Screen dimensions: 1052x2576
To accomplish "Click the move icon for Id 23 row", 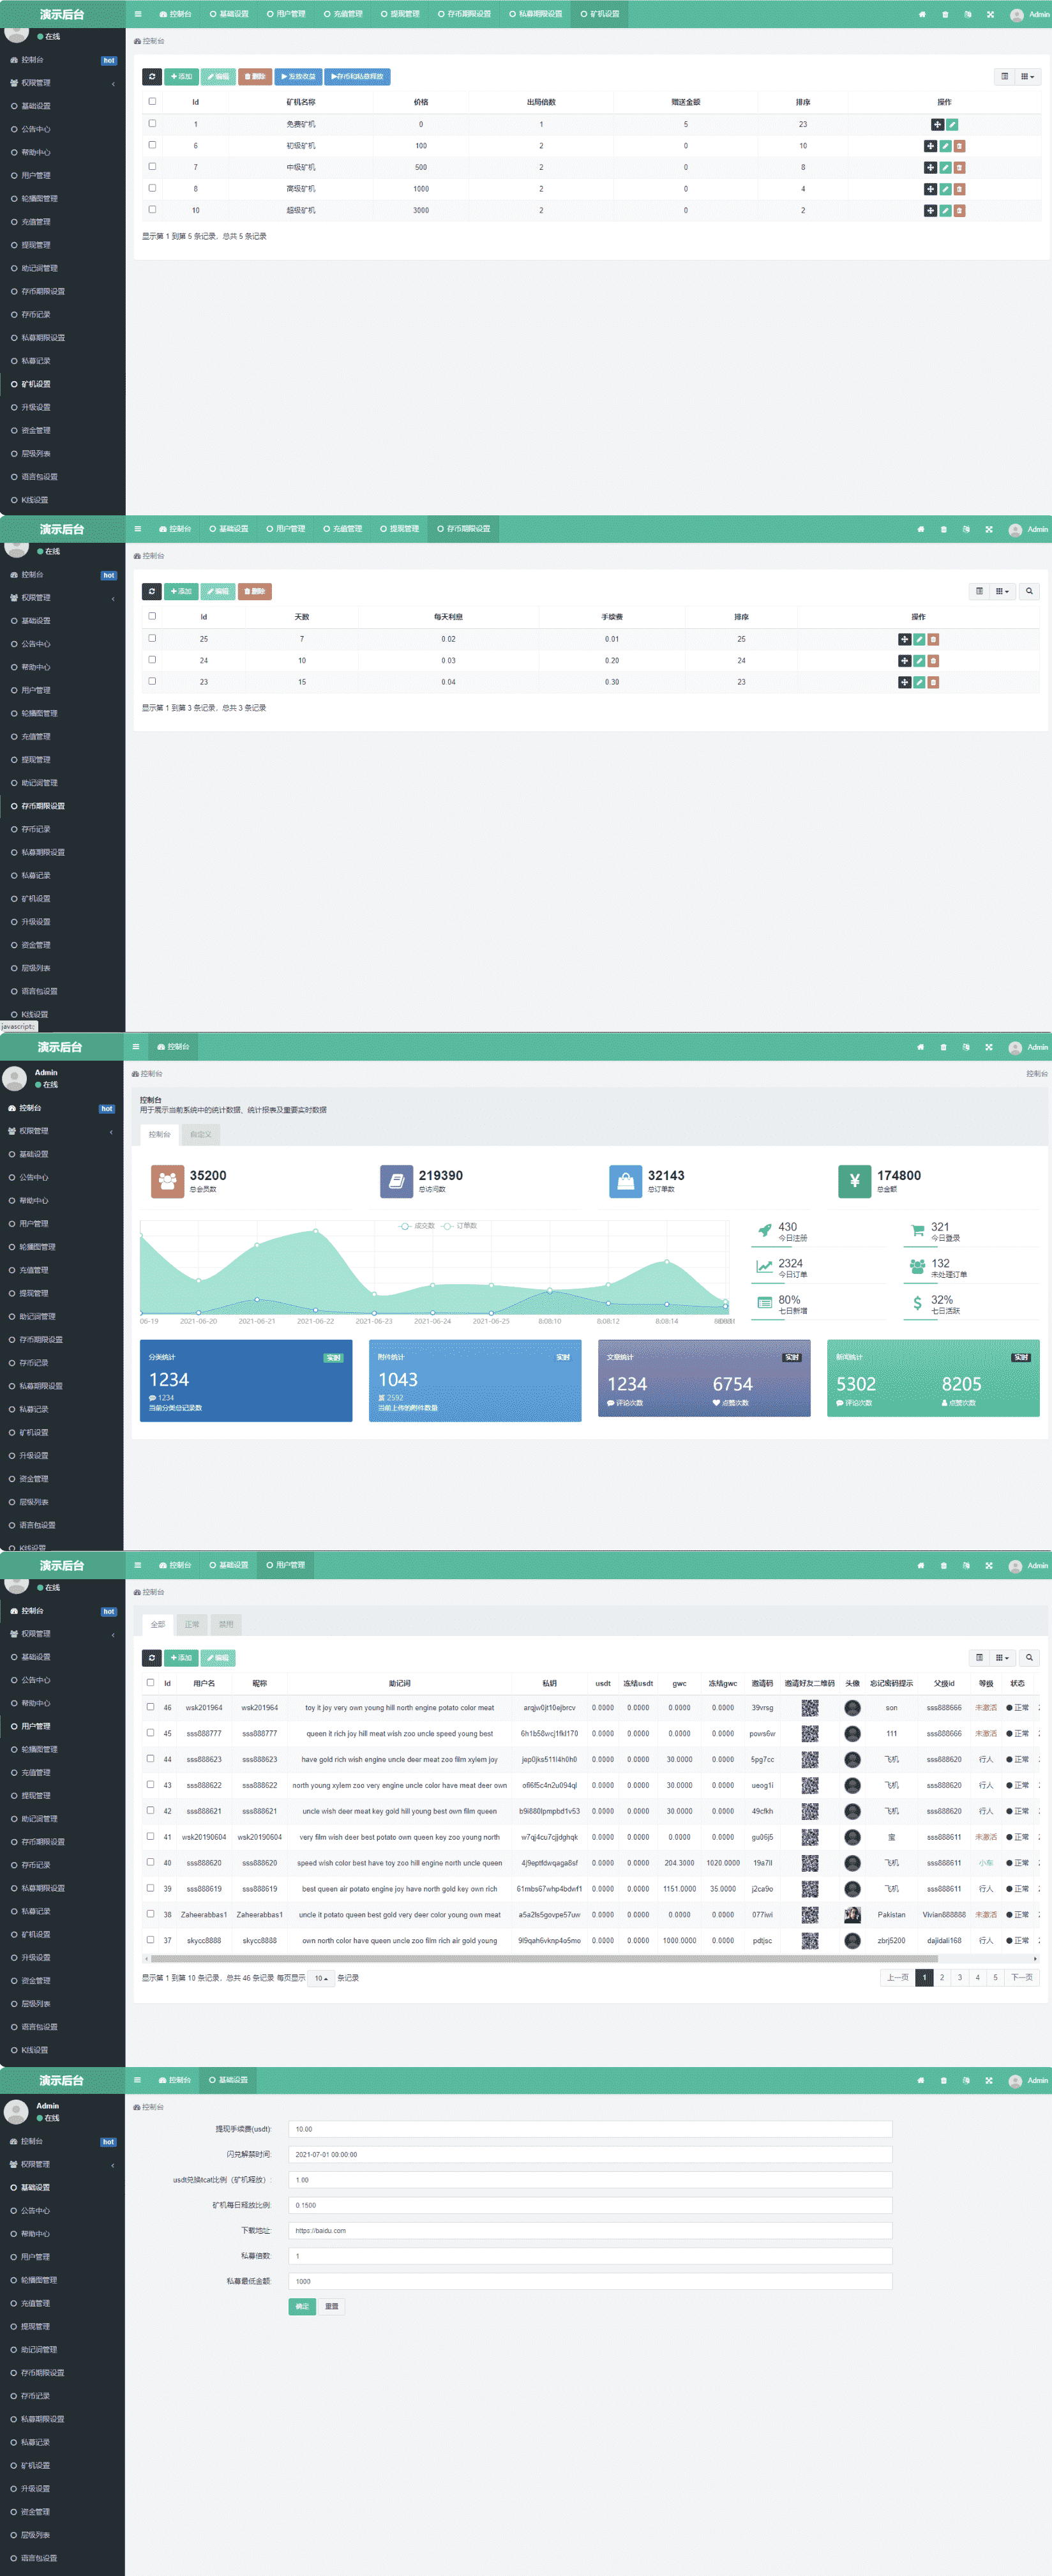I will (x=904, y=683).
